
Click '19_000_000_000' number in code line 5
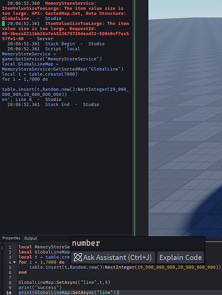point(156,267)
